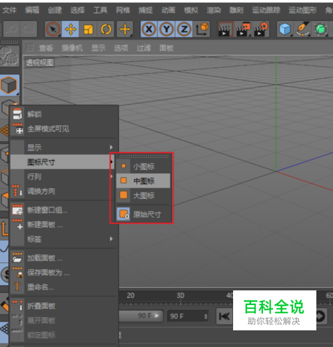Render the active view clapperboard

225,29
